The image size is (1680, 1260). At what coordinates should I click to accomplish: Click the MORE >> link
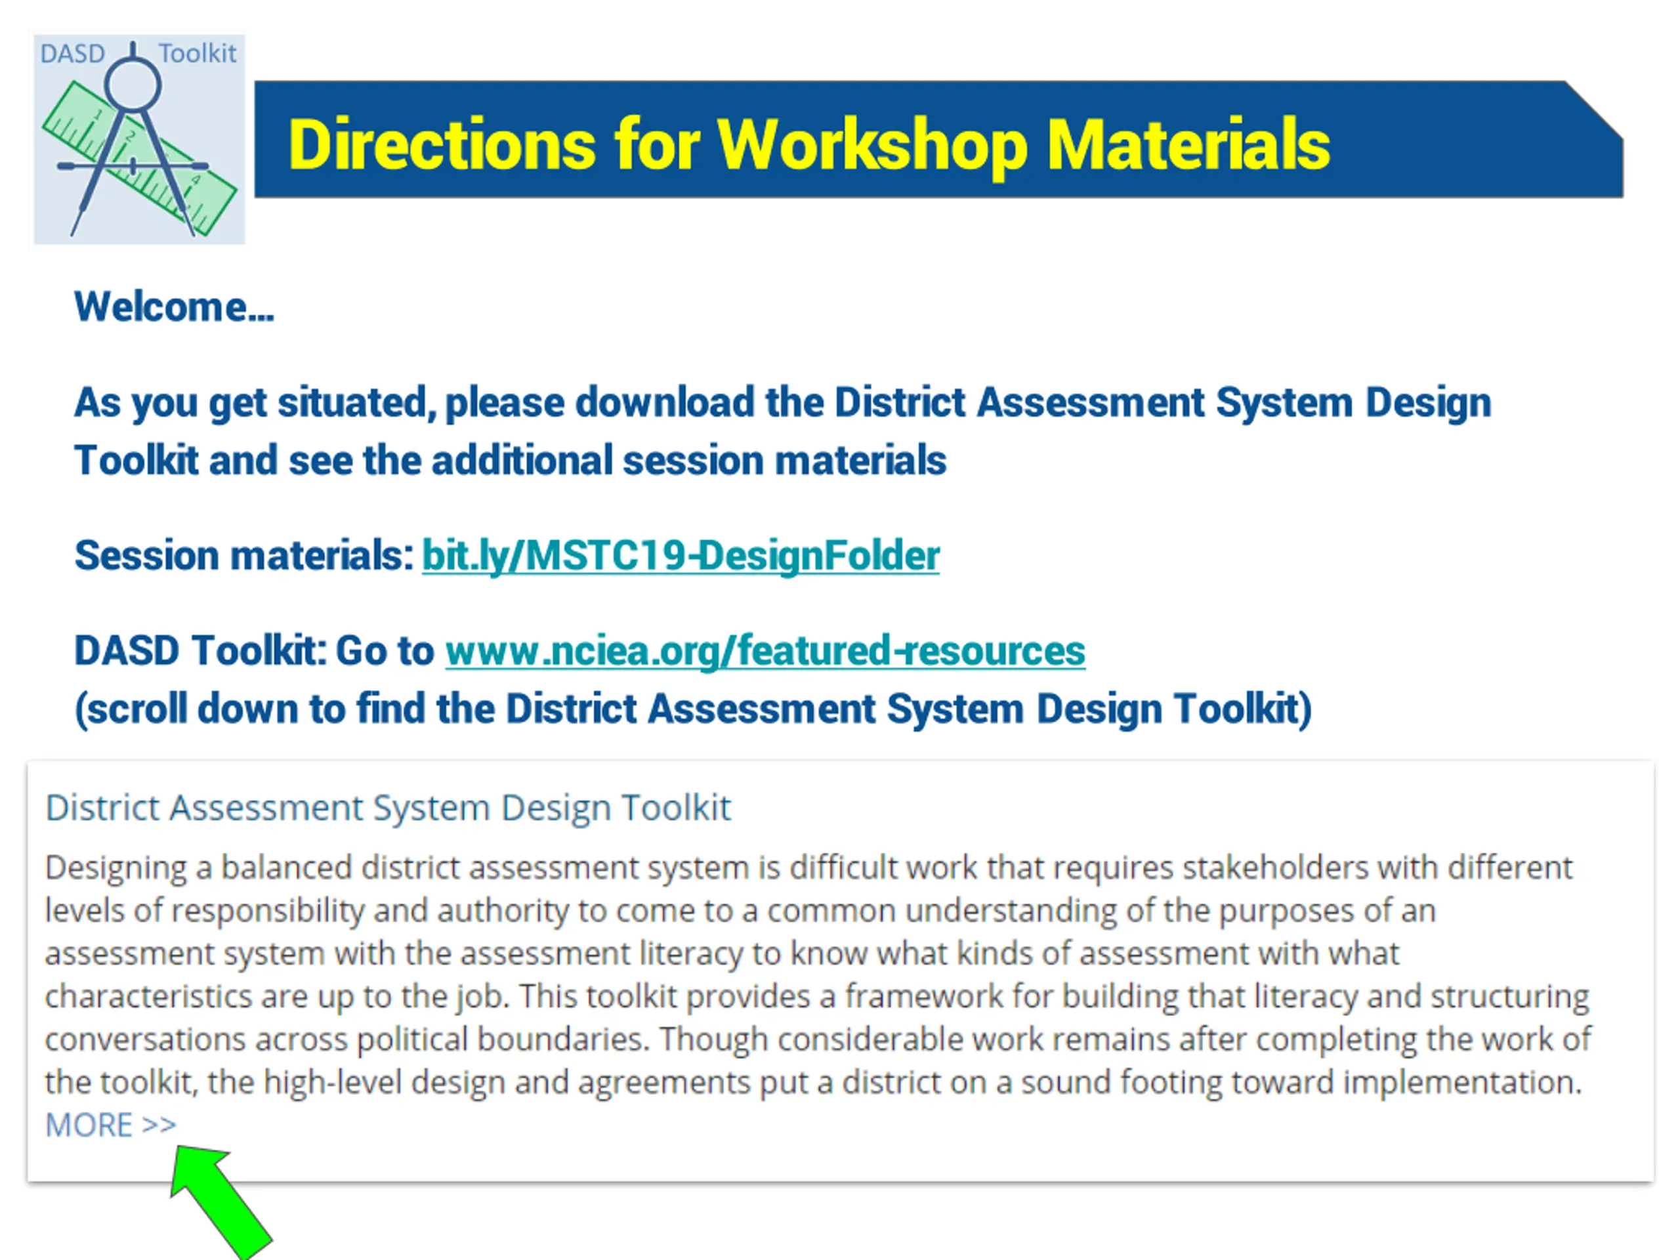tap(111, 1125)
